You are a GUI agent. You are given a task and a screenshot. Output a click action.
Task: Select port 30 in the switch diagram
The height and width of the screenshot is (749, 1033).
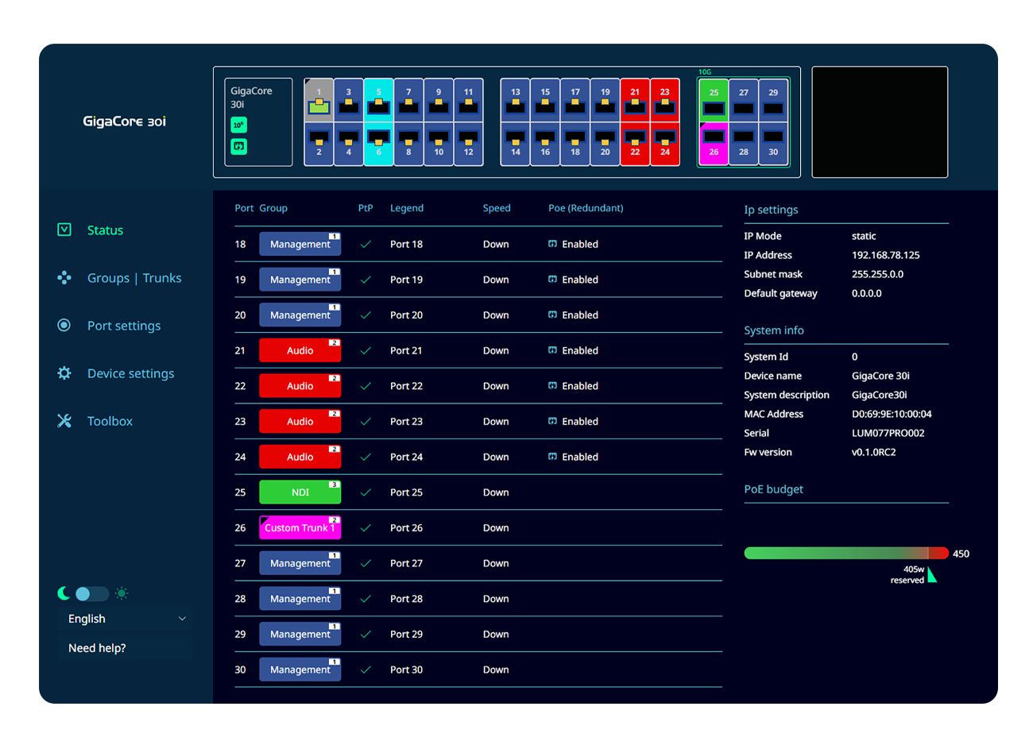(773, 144)
